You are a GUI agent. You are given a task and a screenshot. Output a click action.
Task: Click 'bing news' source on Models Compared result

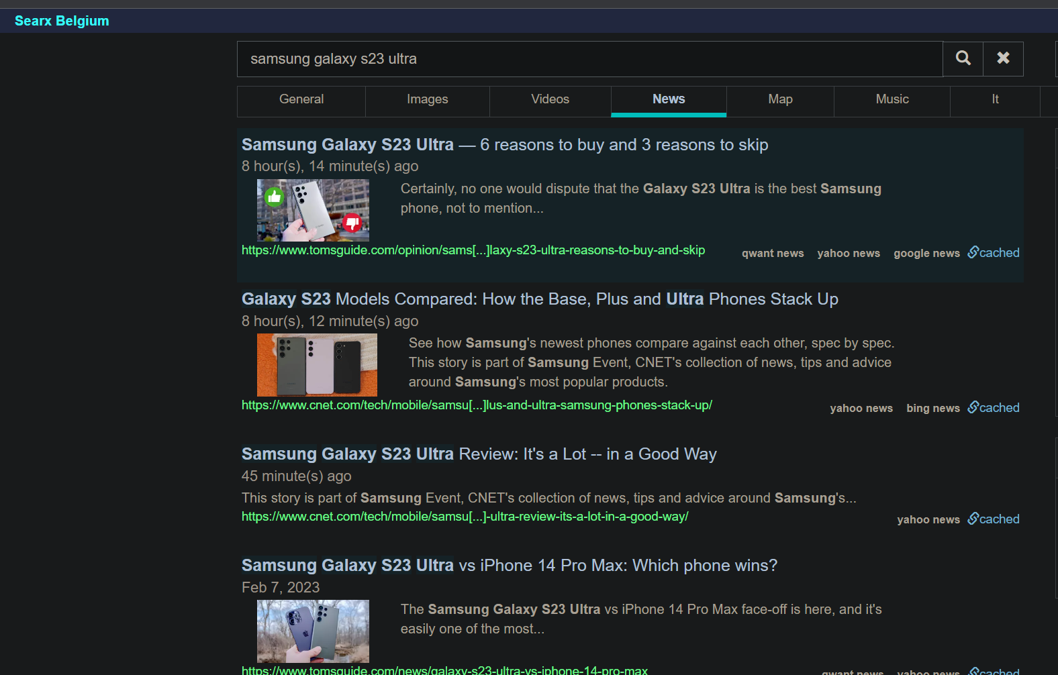click(933, 408)
